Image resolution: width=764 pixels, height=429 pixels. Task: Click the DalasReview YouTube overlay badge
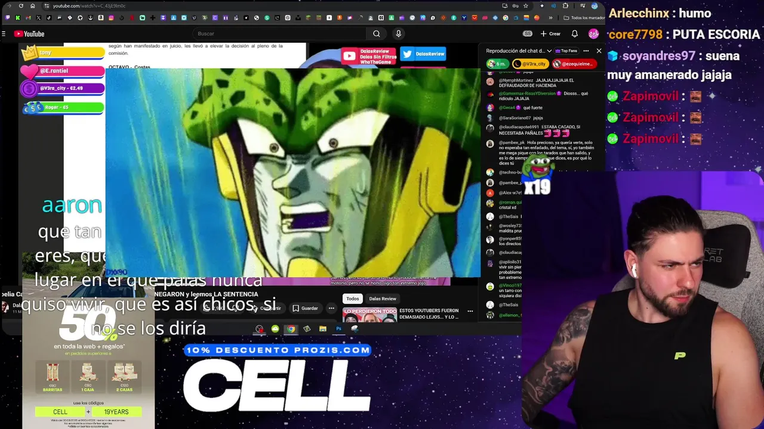[x=369, y=57]
